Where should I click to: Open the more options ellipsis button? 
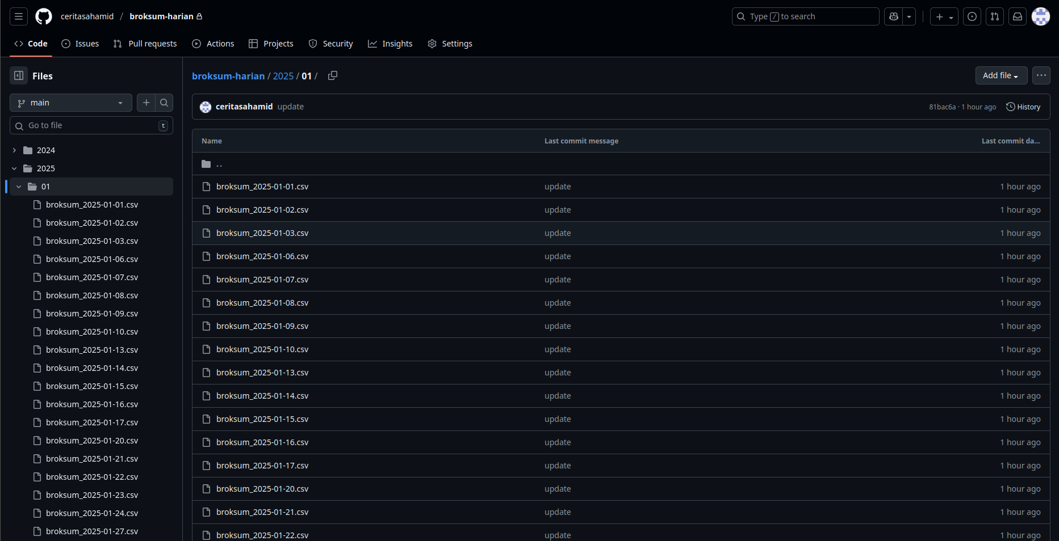pyautogui.click(x=1041, y=75)
